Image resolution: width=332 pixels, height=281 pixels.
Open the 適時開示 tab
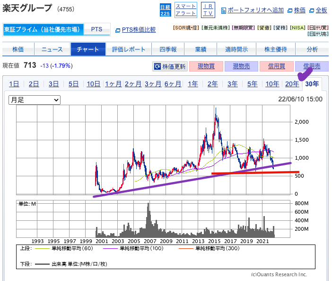236,49
